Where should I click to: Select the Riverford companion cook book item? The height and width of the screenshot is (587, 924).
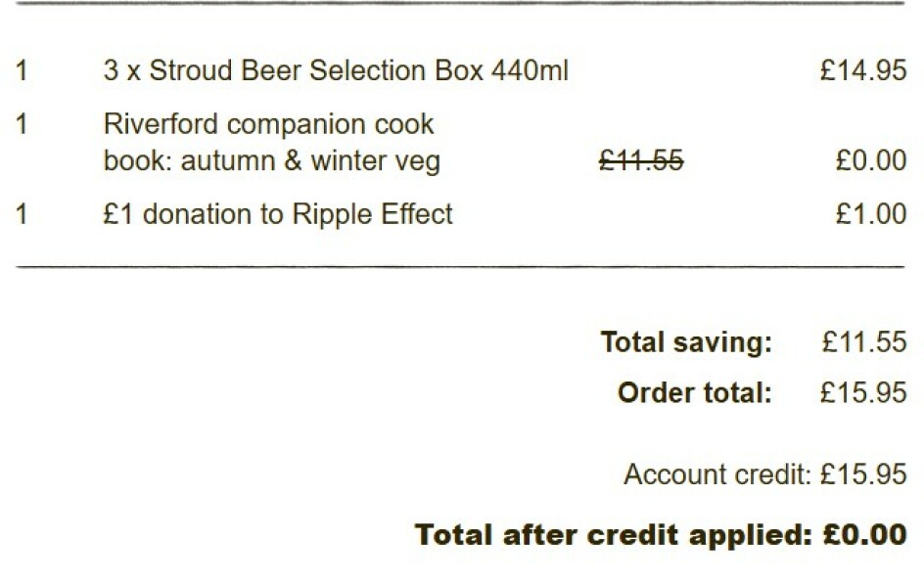[x=271, y=143]
